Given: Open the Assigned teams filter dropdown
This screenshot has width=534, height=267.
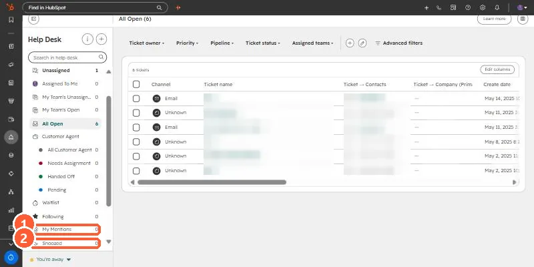Looking at the screenshot, I should 312,43.
